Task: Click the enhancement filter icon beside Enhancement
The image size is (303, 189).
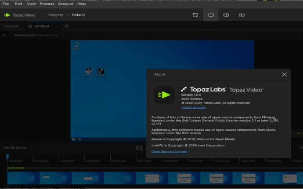Action: tap(4, 35)
